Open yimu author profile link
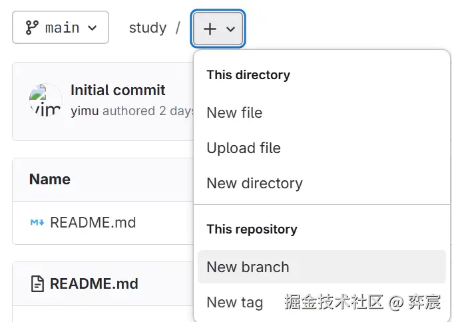Screen dimensions: 452x322 click(x=85, y=111)
